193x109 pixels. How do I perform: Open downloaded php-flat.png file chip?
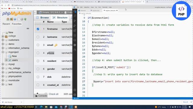(12, 102)
